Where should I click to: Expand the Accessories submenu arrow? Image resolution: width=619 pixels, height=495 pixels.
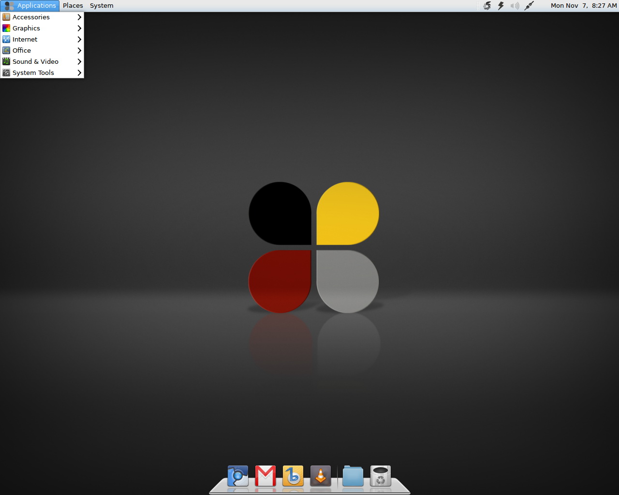(79, 17)
